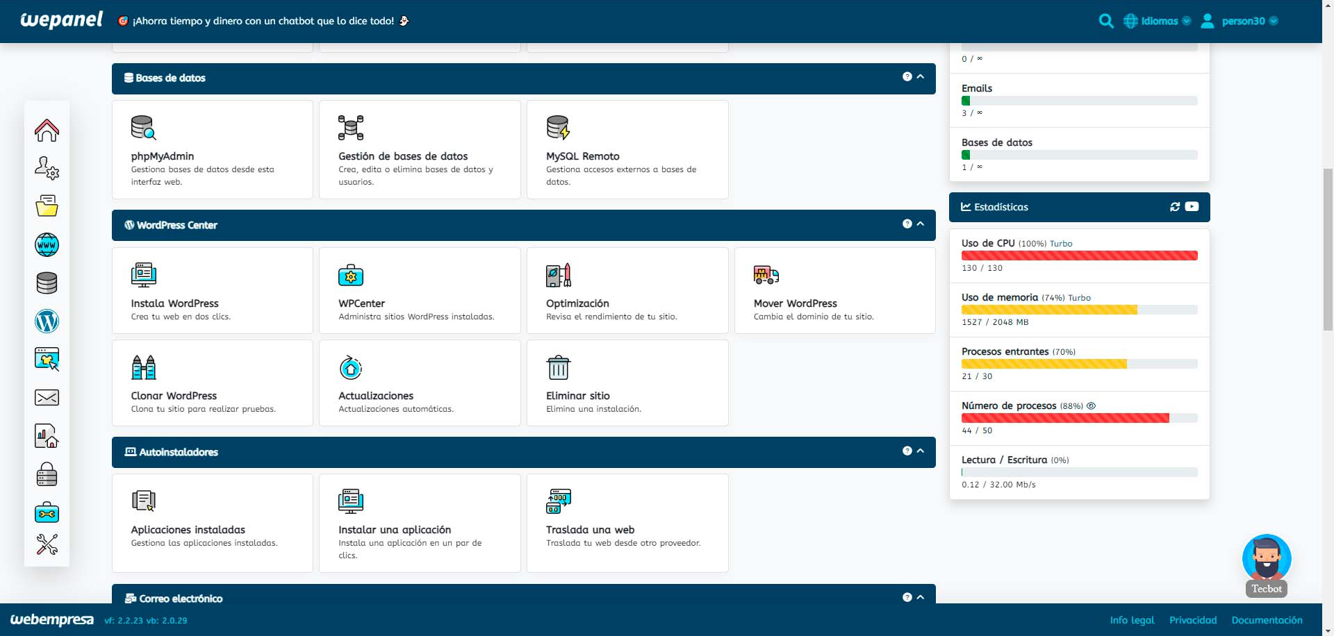Click the Eliminar sitio trash icon
This screenshot has width=1334, height=636.
click(x=558, y=367)
